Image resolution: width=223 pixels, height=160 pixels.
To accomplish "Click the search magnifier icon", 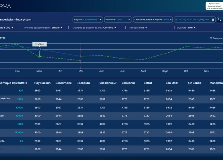I will pyautogui.click(x=220, y=20).
